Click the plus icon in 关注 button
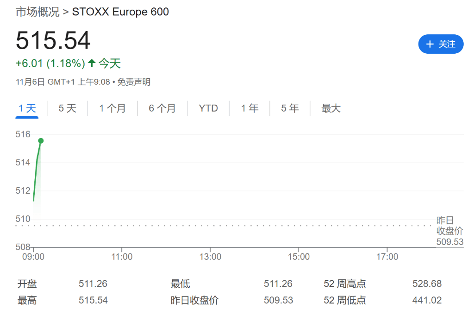 430,44
